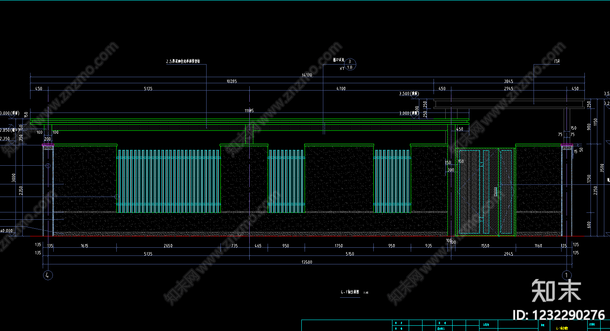Select the dimension text 3845
Viewport: 610px width, 331px height.
[x=509, y=81]
